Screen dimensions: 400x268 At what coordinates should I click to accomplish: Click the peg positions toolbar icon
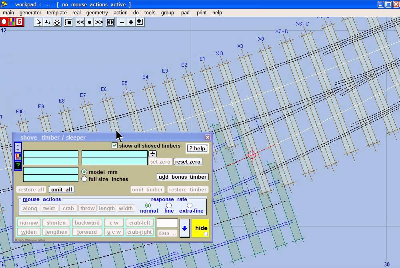click(x=48, y=22)
